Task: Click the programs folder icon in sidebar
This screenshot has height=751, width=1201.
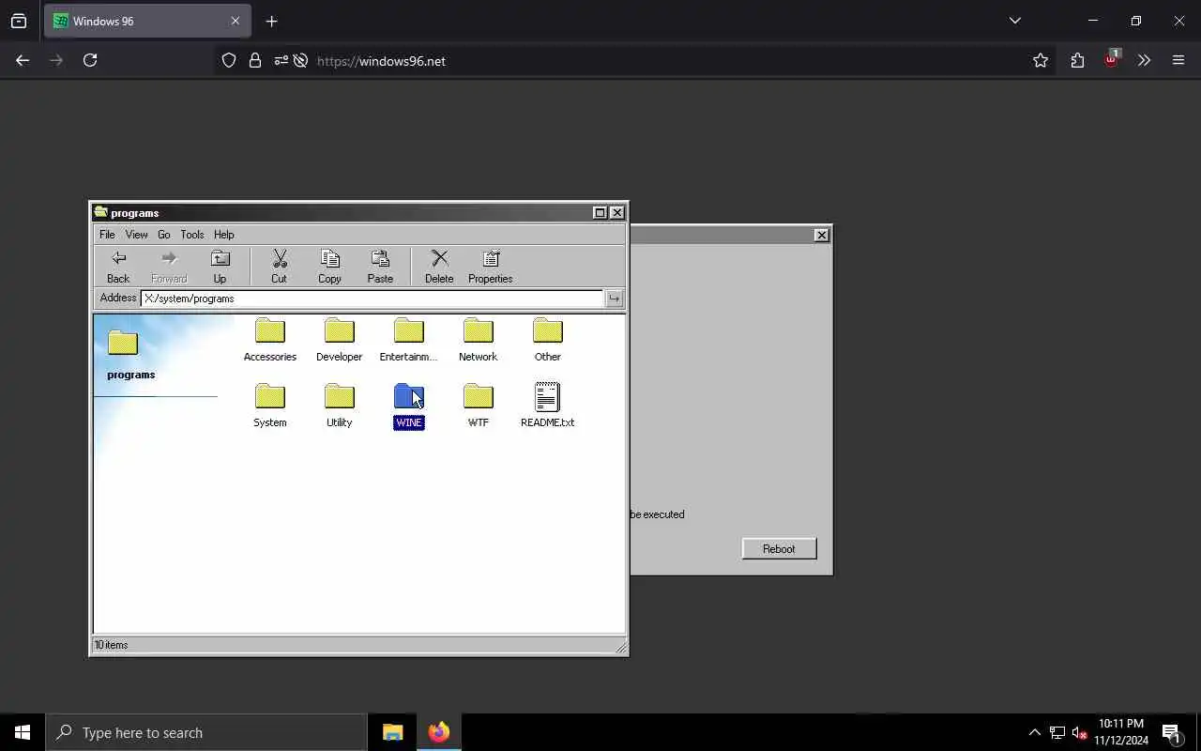Action: click(x=122, y=343)
